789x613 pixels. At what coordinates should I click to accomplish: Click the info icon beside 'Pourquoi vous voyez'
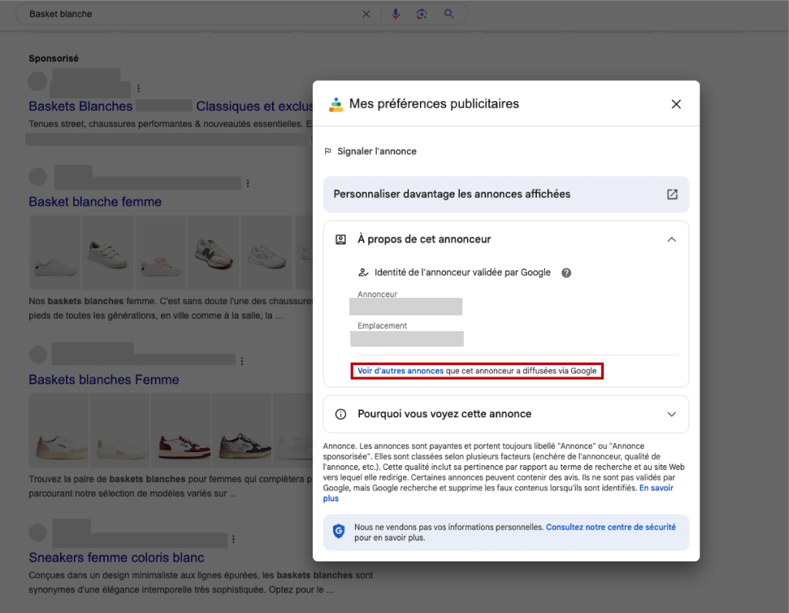click(341, 414)
